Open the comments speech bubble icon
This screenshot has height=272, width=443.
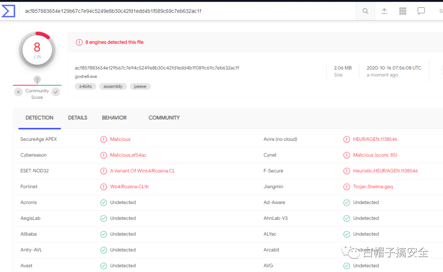(421, 11)
